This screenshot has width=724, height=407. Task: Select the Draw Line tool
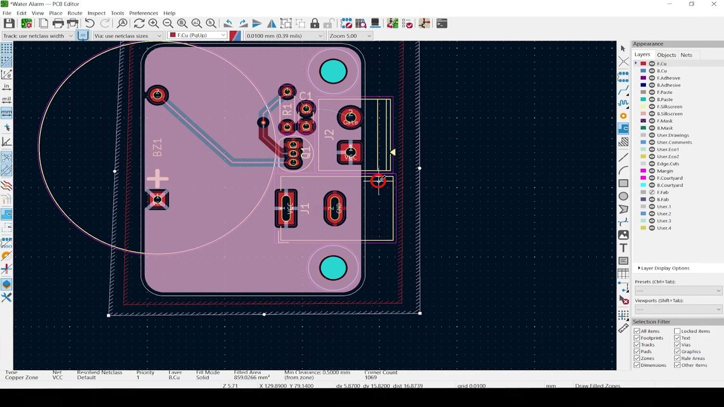tap(623, 157)
